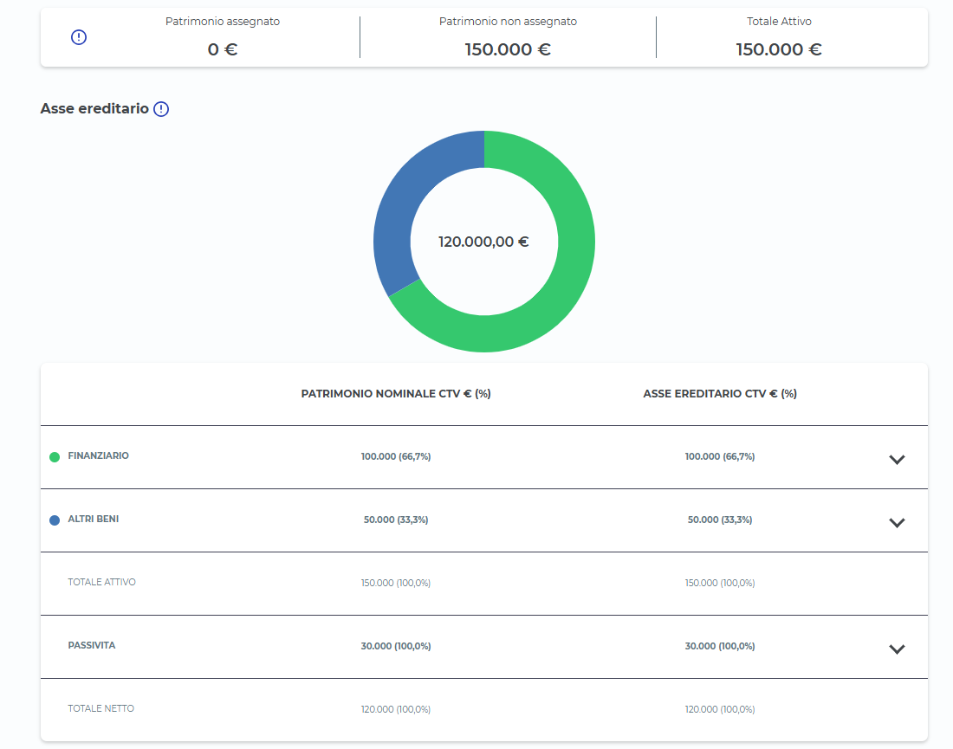Select the FINANZIARIO row label
The width and height of the screenshot is (953, 749).
(98, 455)
